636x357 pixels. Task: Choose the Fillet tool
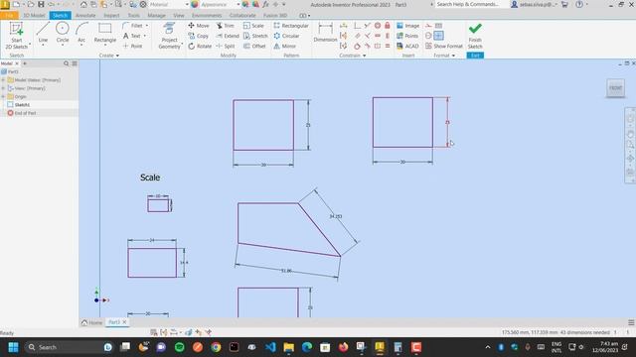pos(132,26)
